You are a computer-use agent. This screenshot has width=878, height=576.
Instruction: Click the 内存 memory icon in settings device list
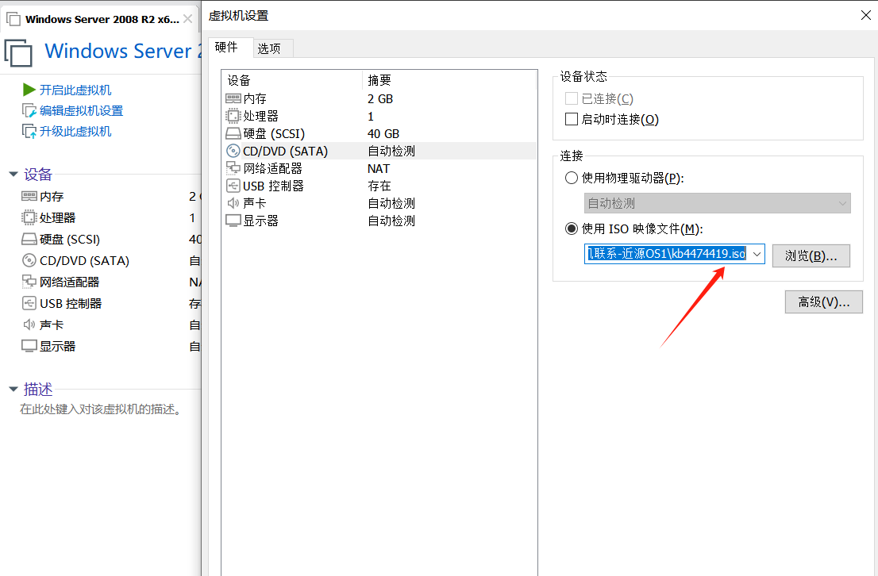[x=233, y=98]
